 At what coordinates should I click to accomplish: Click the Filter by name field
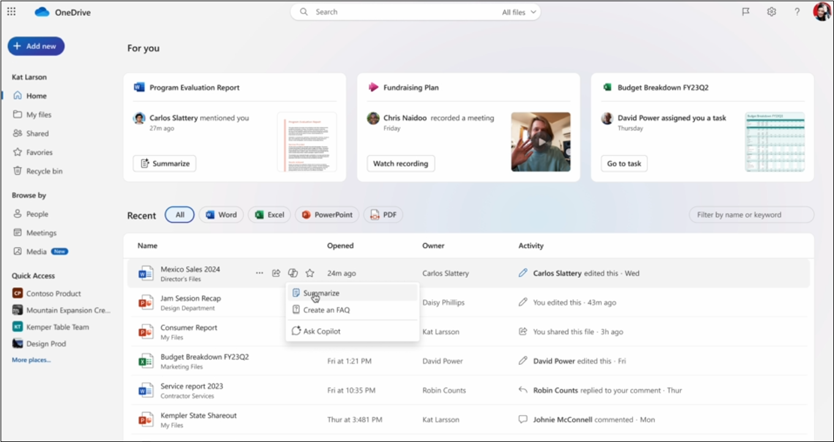click(x=751, y=215)
